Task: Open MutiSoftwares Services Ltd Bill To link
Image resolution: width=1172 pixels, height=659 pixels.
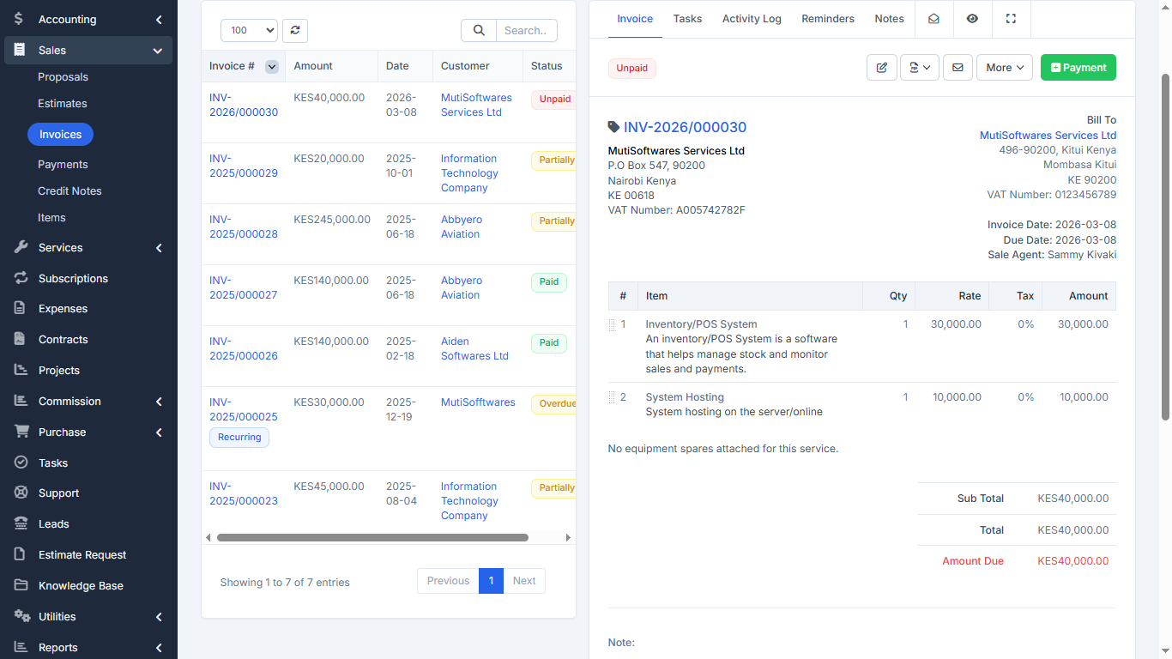Action: [x=1048, y=135]
